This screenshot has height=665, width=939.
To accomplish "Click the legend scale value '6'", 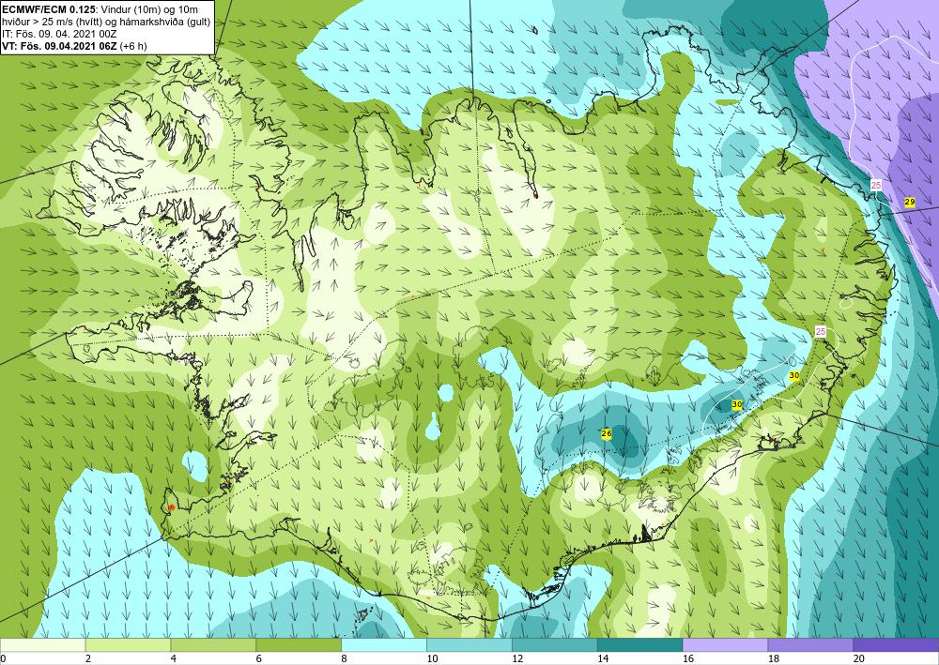I will [x=258, y=658].
